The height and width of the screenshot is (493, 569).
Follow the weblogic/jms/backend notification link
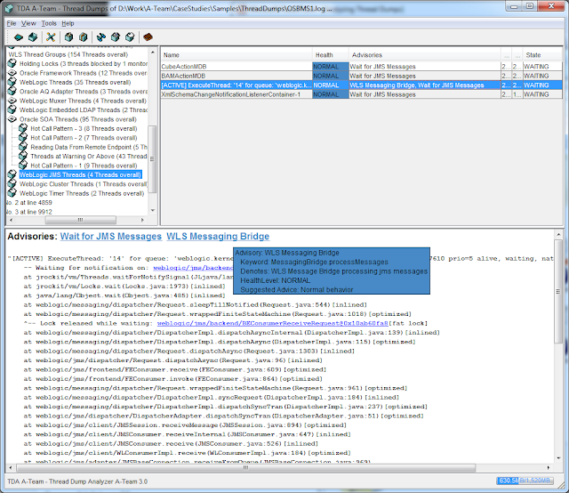193,268
